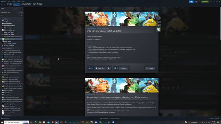Open the comment count icon on the update post
Viewport: 221px width, 124px height.
coord(115,68)
